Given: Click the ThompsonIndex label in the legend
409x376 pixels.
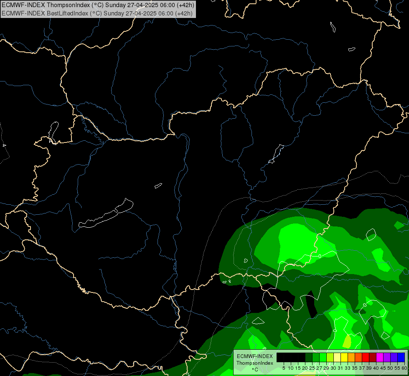Looking at the screenshot, I should [255, 363].
